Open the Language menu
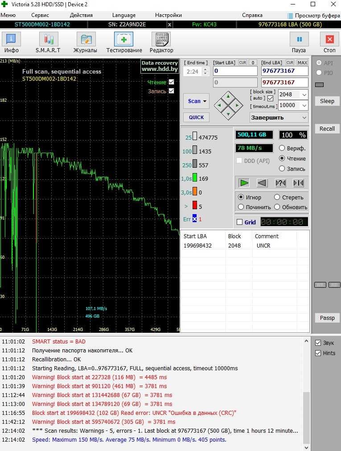341x451 pixels. [x=124, y=15]
